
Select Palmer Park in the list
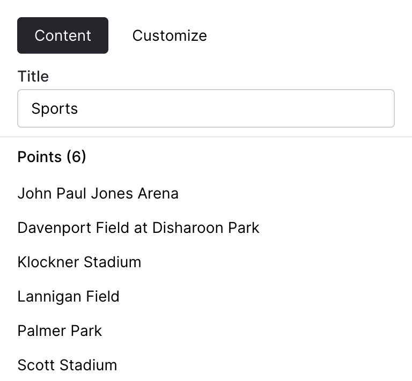click(x=60, y=331)
